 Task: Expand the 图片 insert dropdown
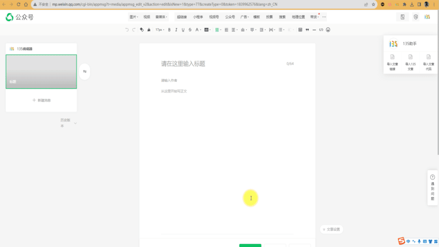point(134,17)
